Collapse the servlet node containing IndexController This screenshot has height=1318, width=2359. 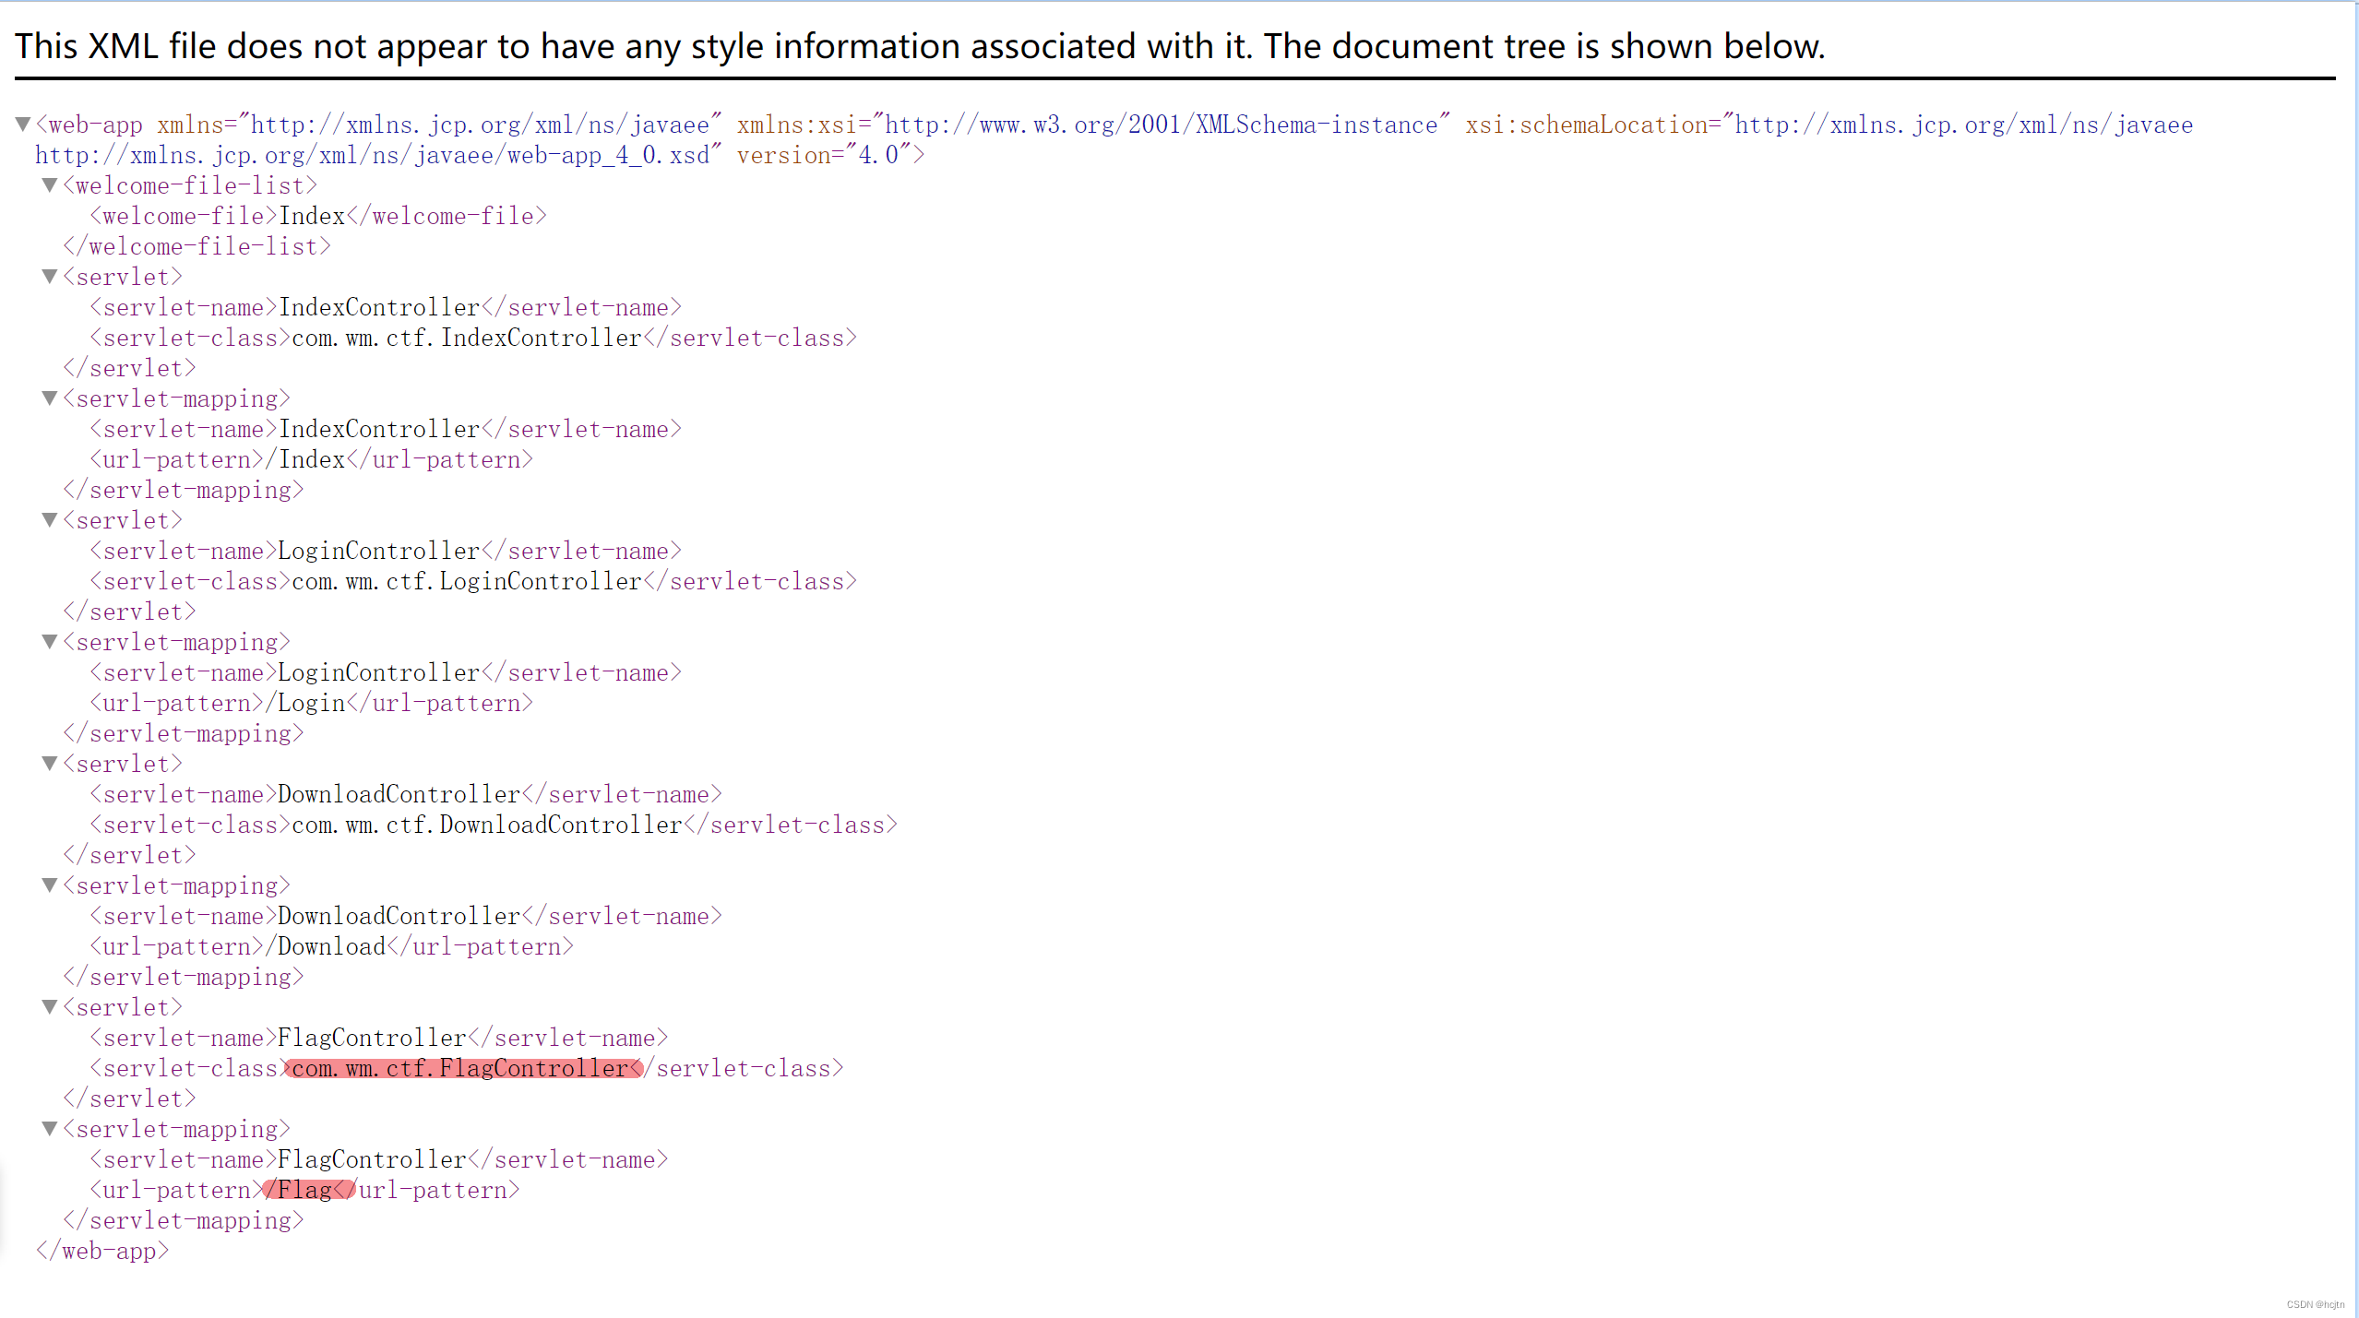[x=50, y=276]
